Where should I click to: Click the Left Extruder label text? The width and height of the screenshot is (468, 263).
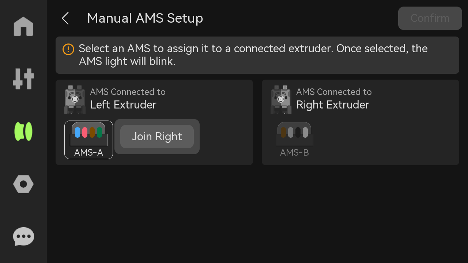[123, 105]
